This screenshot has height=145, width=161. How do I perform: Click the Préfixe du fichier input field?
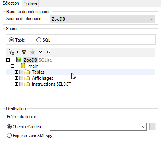pos(102,117)
